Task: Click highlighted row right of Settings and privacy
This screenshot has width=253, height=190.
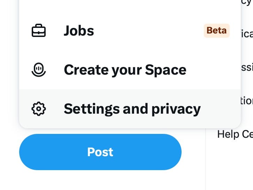Action: click(x=220, y=109)
